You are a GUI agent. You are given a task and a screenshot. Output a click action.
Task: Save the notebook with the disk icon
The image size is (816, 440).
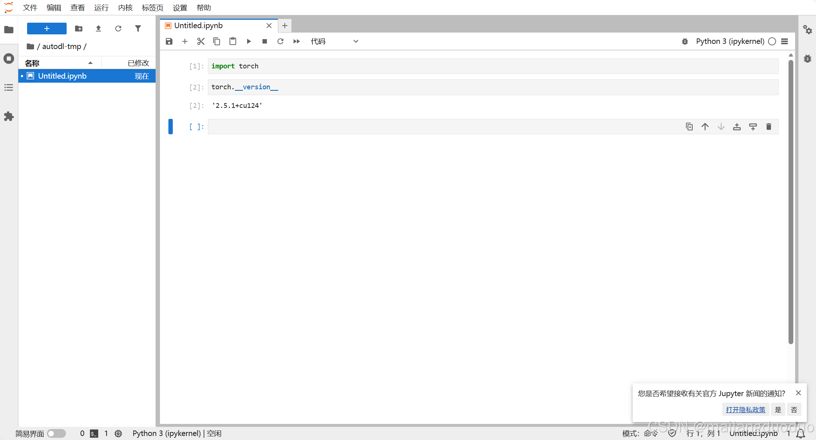pyautogui.click(x=169, y=41)
